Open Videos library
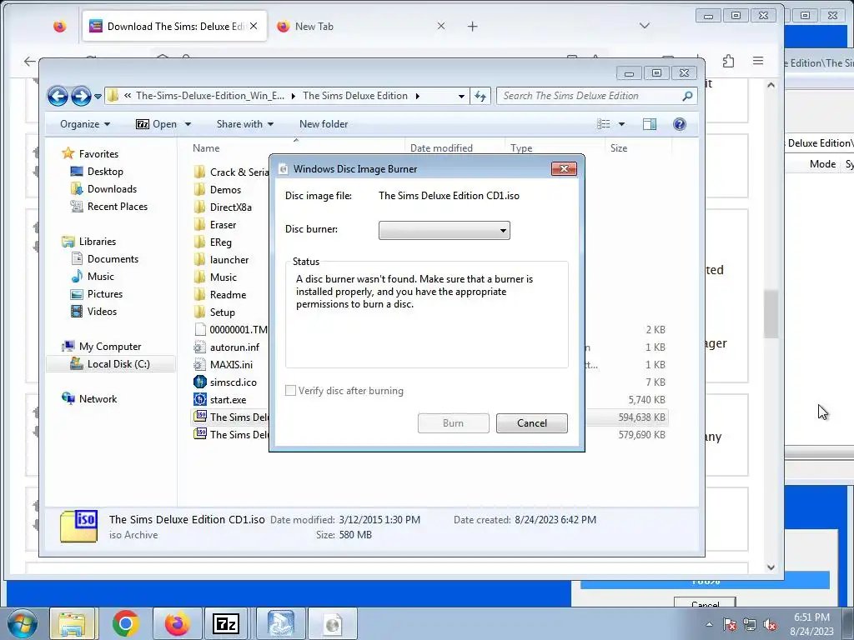Image resolution: width=854 pixels, height=640 pixels. (102, 312)
